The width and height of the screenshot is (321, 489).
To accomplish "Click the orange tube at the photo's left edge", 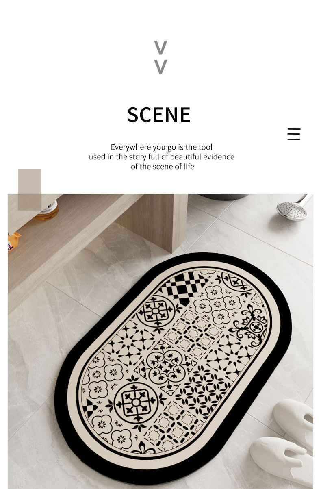I will click(13, 241).
